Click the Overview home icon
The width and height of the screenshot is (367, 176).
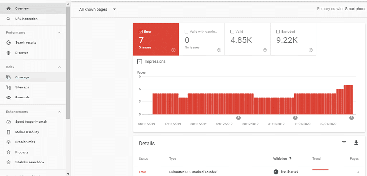[9, 8]
